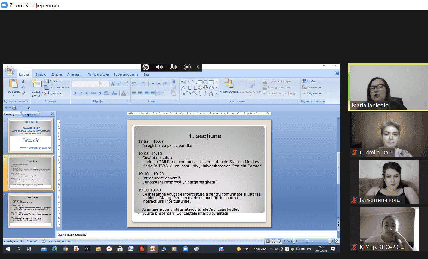428x259 pixels.
Task: Switch to the Структура outline tab
Action: 30,114
